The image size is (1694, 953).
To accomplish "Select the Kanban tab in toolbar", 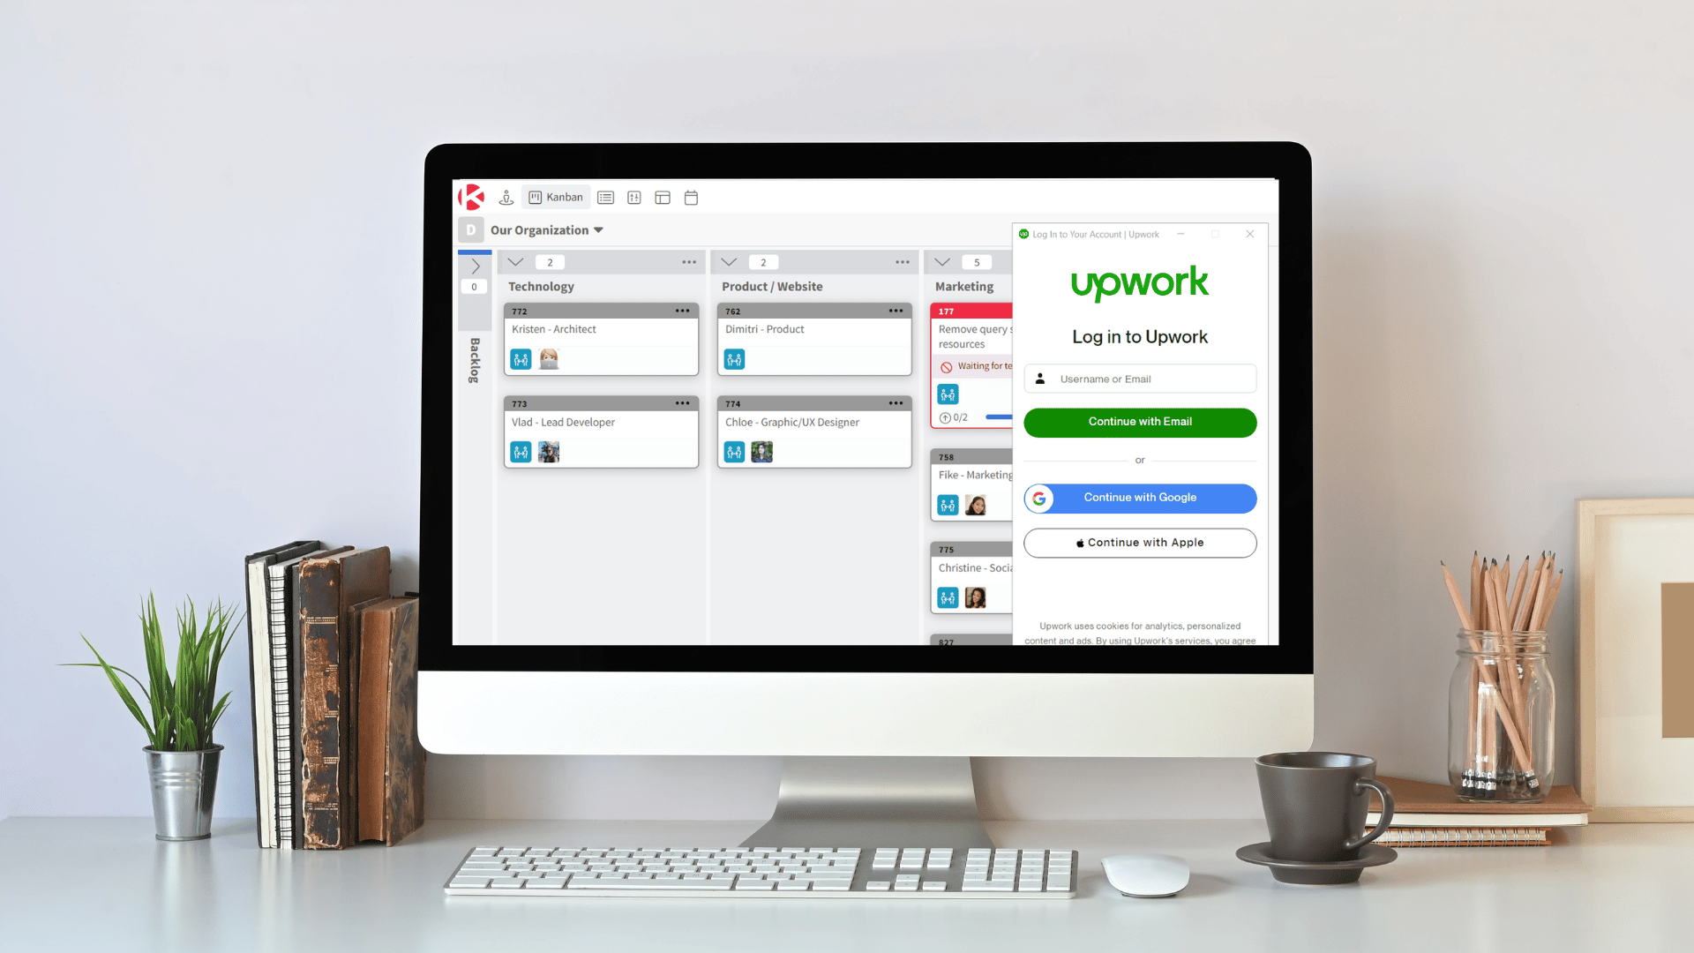I will pyautogui.click(x=555, y=197).
